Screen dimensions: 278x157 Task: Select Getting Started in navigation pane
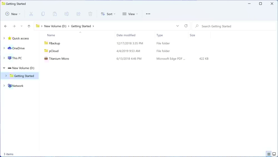(20, 76)
